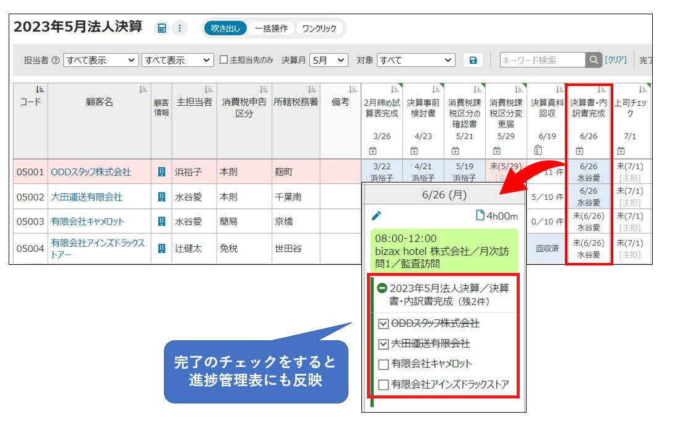Click into the キーワード検索 input field
693x422 pixels.
pos(542,60)
